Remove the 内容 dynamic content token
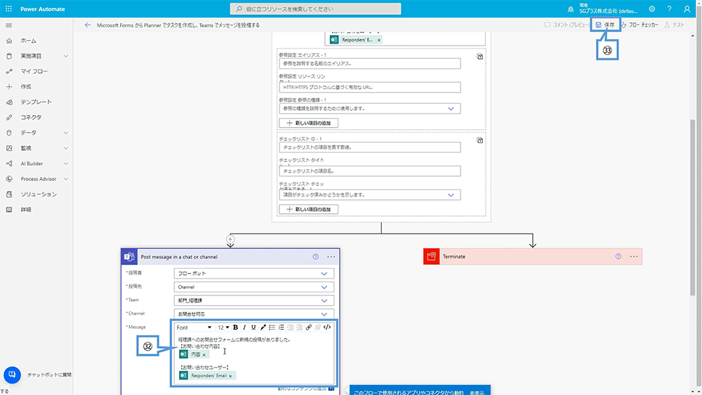 [x=204, y=355]
